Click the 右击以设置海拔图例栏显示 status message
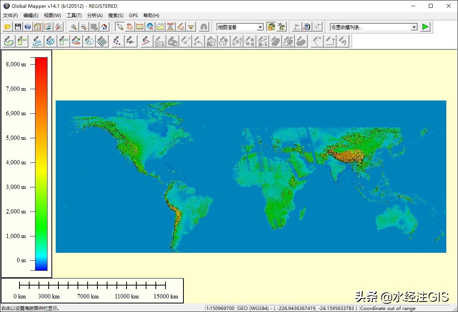This screenshot has width=458, height=312. (31, 308)
